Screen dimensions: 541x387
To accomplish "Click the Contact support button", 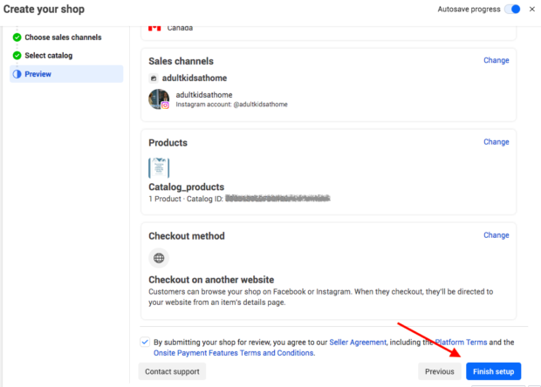I will [x=172, y=371].
